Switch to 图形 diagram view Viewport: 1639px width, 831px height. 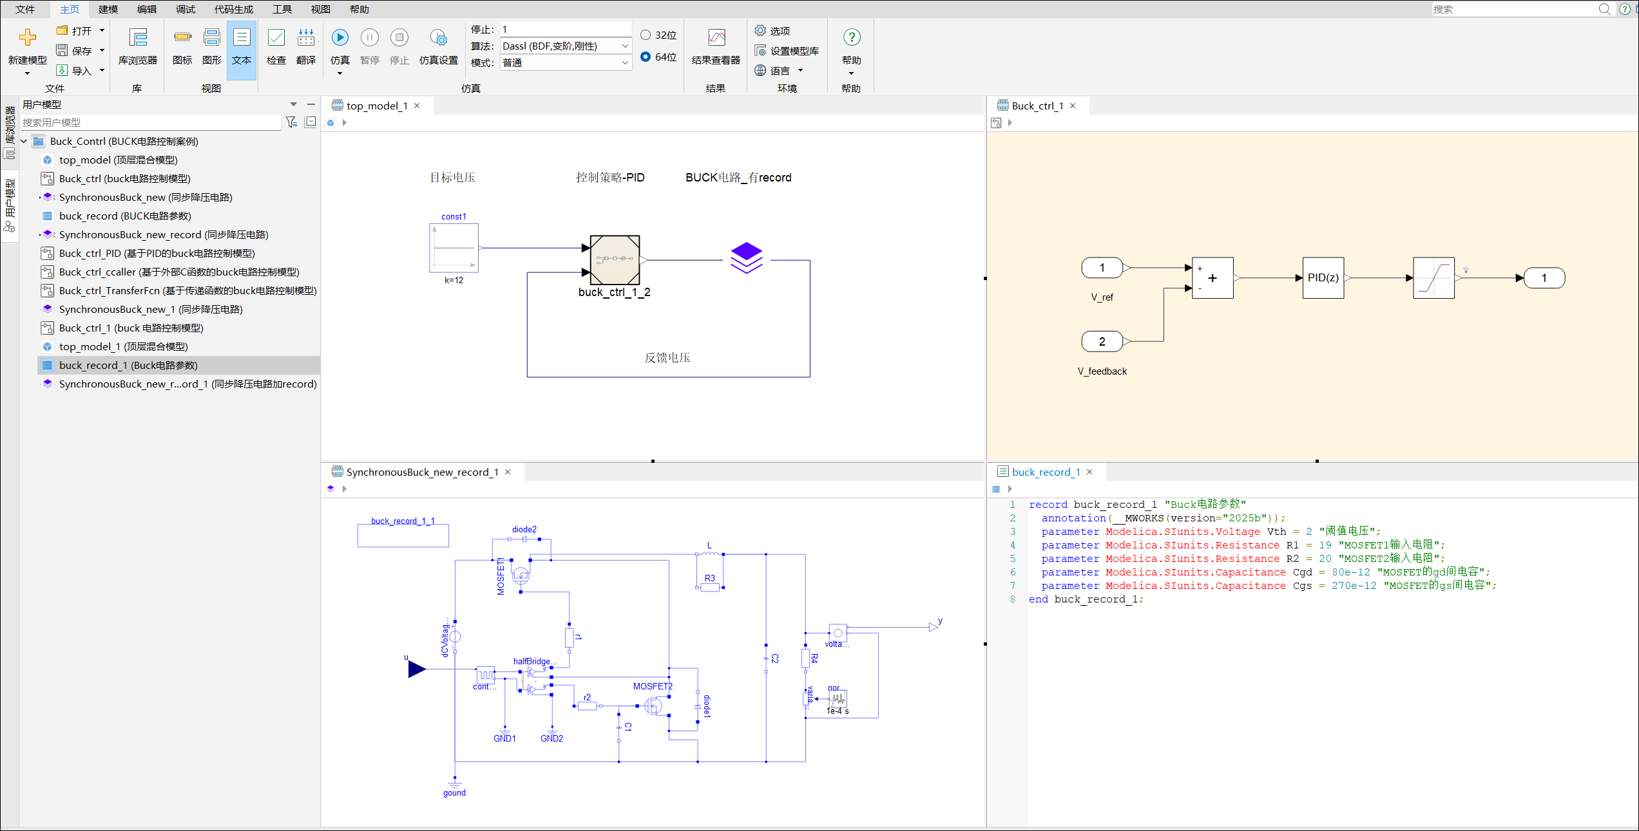coord(211,46)
